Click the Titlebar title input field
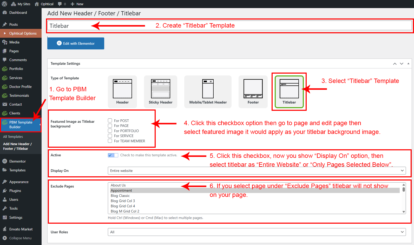Image resolution: width=414 pixels, height=245 pixels. [x=229, y=26]
